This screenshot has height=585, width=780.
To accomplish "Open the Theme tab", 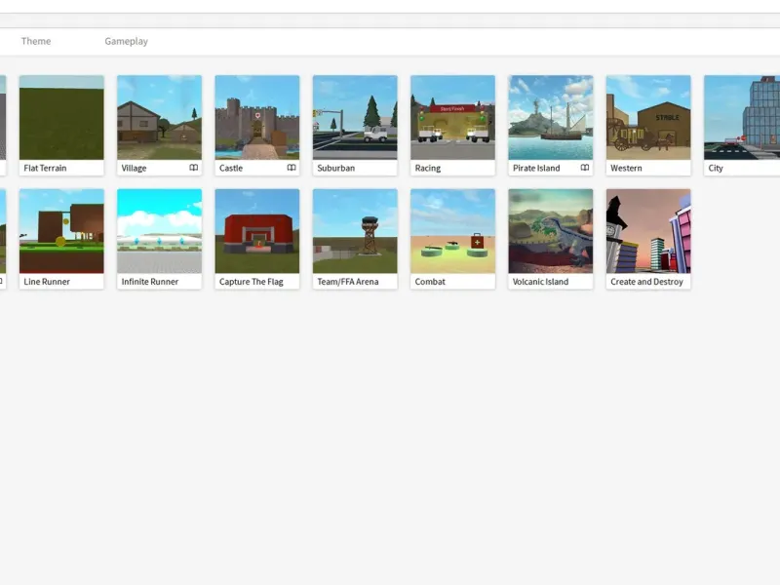I will pyautogui.click(x=36, y=41).
